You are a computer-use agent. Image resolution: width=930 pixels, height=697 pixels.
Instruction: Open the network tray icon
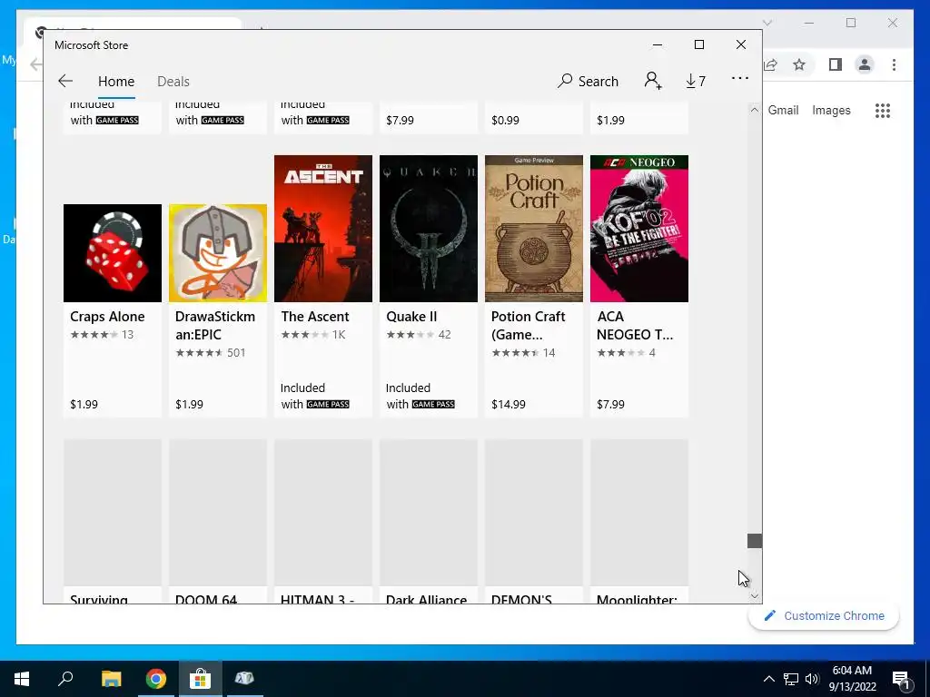791,679
